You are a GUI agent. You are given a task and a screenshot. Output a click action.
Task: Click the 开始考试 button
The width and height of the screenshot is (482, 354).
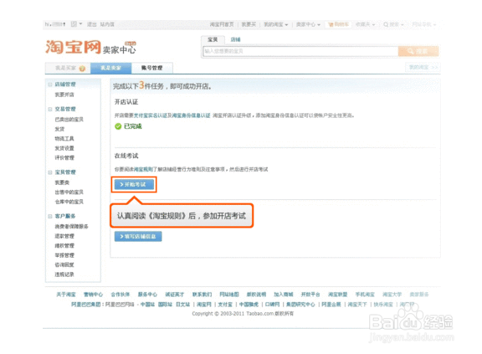pos(134,184)
